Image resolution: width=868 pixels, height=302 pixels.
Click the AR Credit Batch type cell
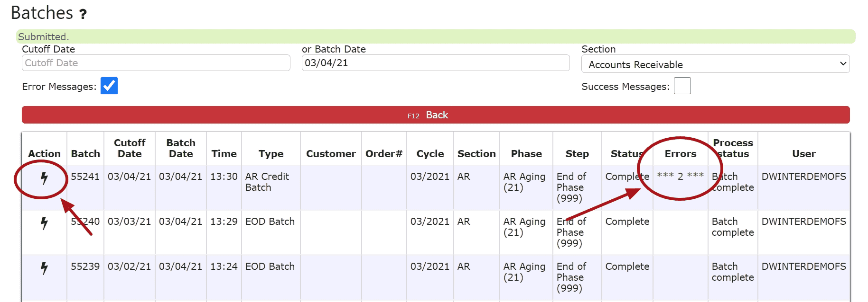[267, 182]
